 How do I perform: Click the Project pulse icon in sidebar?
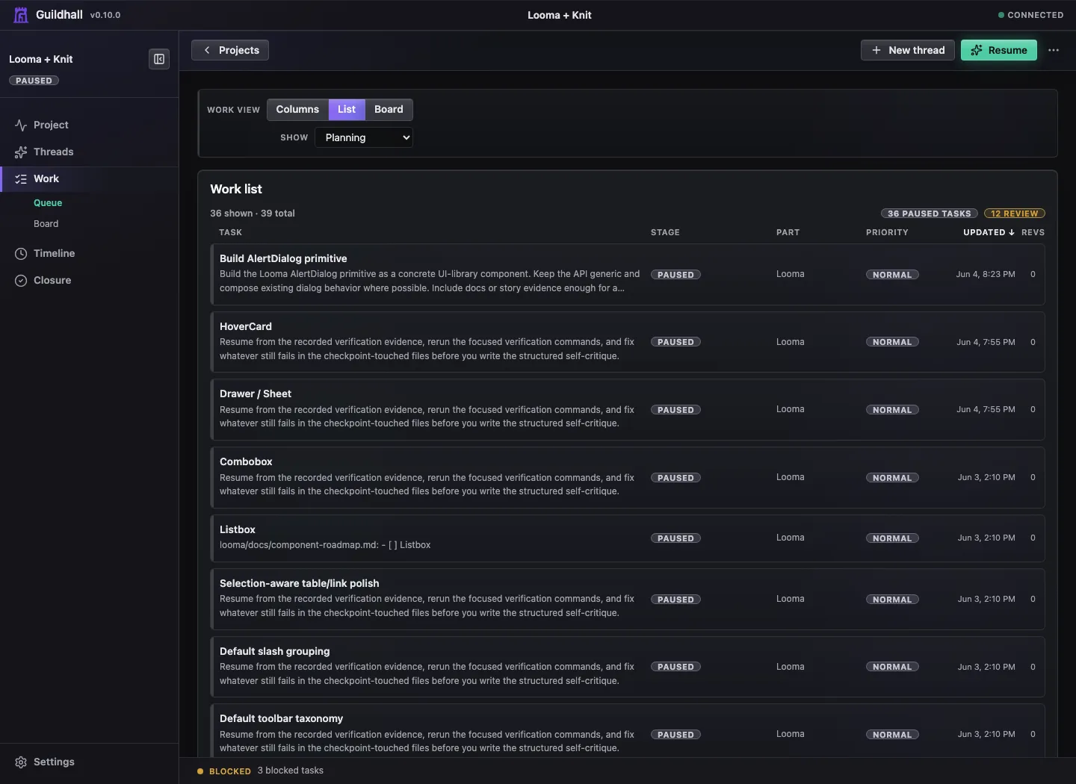coord(21,125)
